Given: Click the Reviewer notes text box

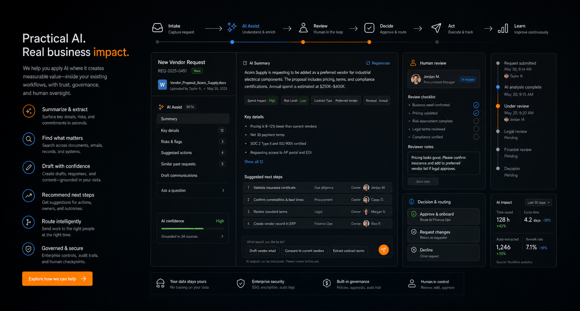Looking at the screenshot, I should tap(444, 163).
